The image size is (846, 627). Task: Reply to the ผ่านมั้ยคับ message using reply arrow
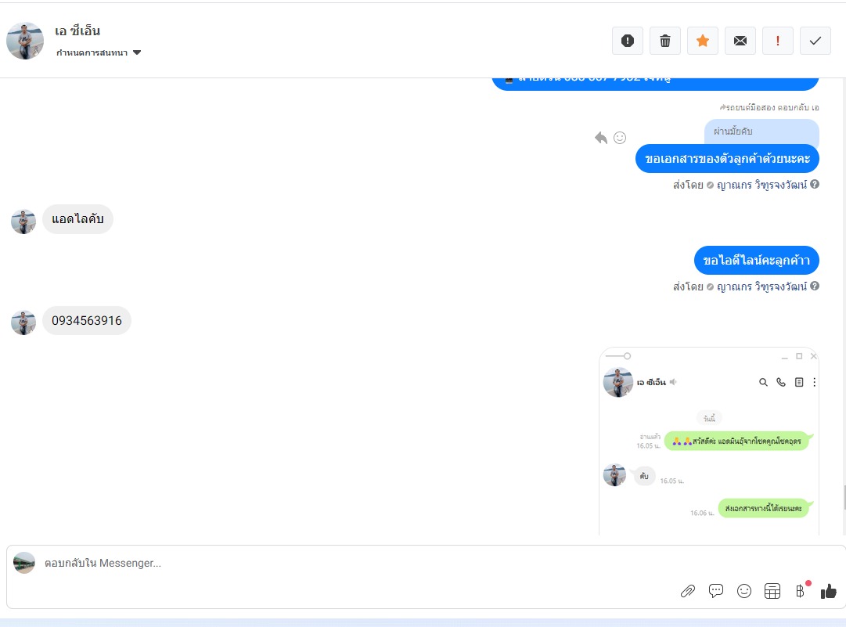click(601, 138)
